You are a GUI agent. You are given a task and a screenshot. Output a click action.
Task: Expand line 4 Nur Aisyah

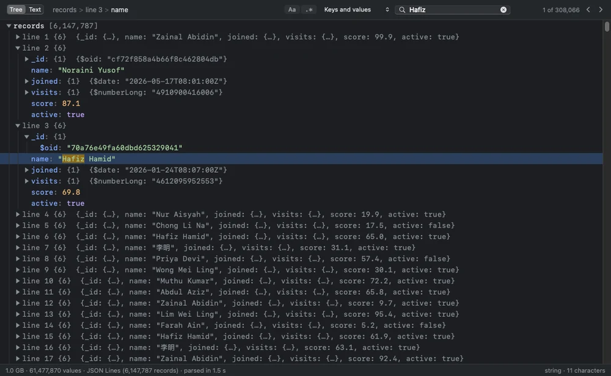pyautogui.click(x=18, y=214)
